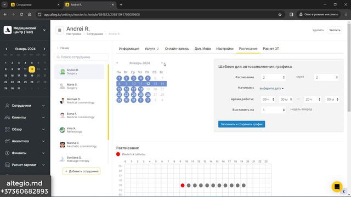Open the hamburger menu next to Andrei R.

[x=60, y=30]
